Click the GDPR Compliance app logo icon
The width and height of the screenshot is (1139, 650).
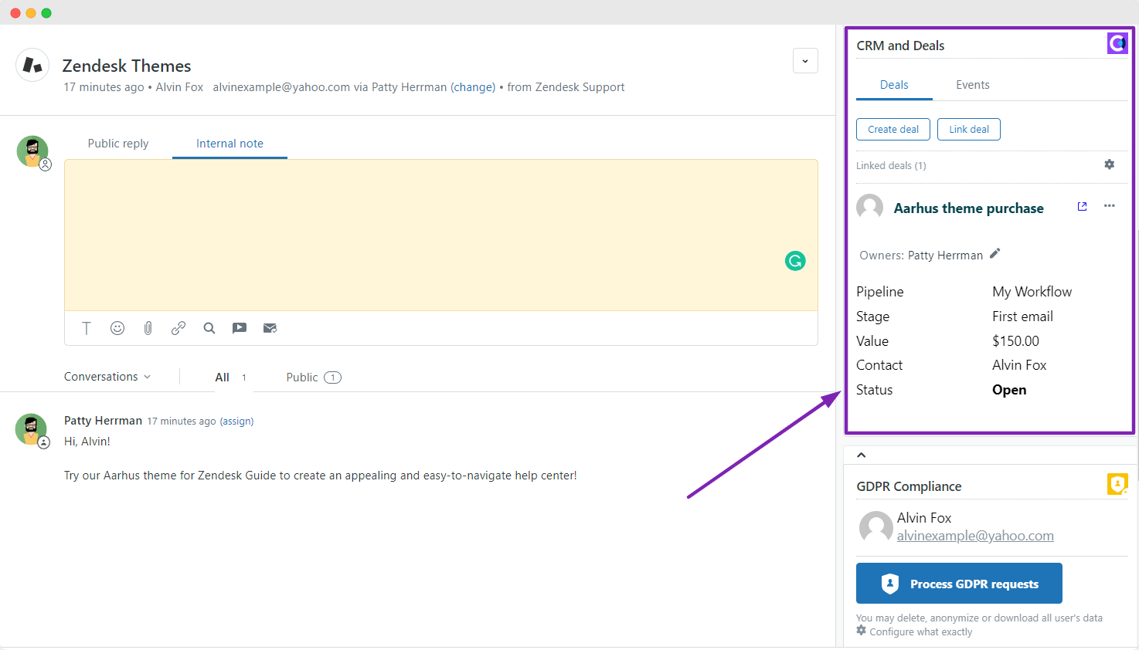tap(1117, 484)
